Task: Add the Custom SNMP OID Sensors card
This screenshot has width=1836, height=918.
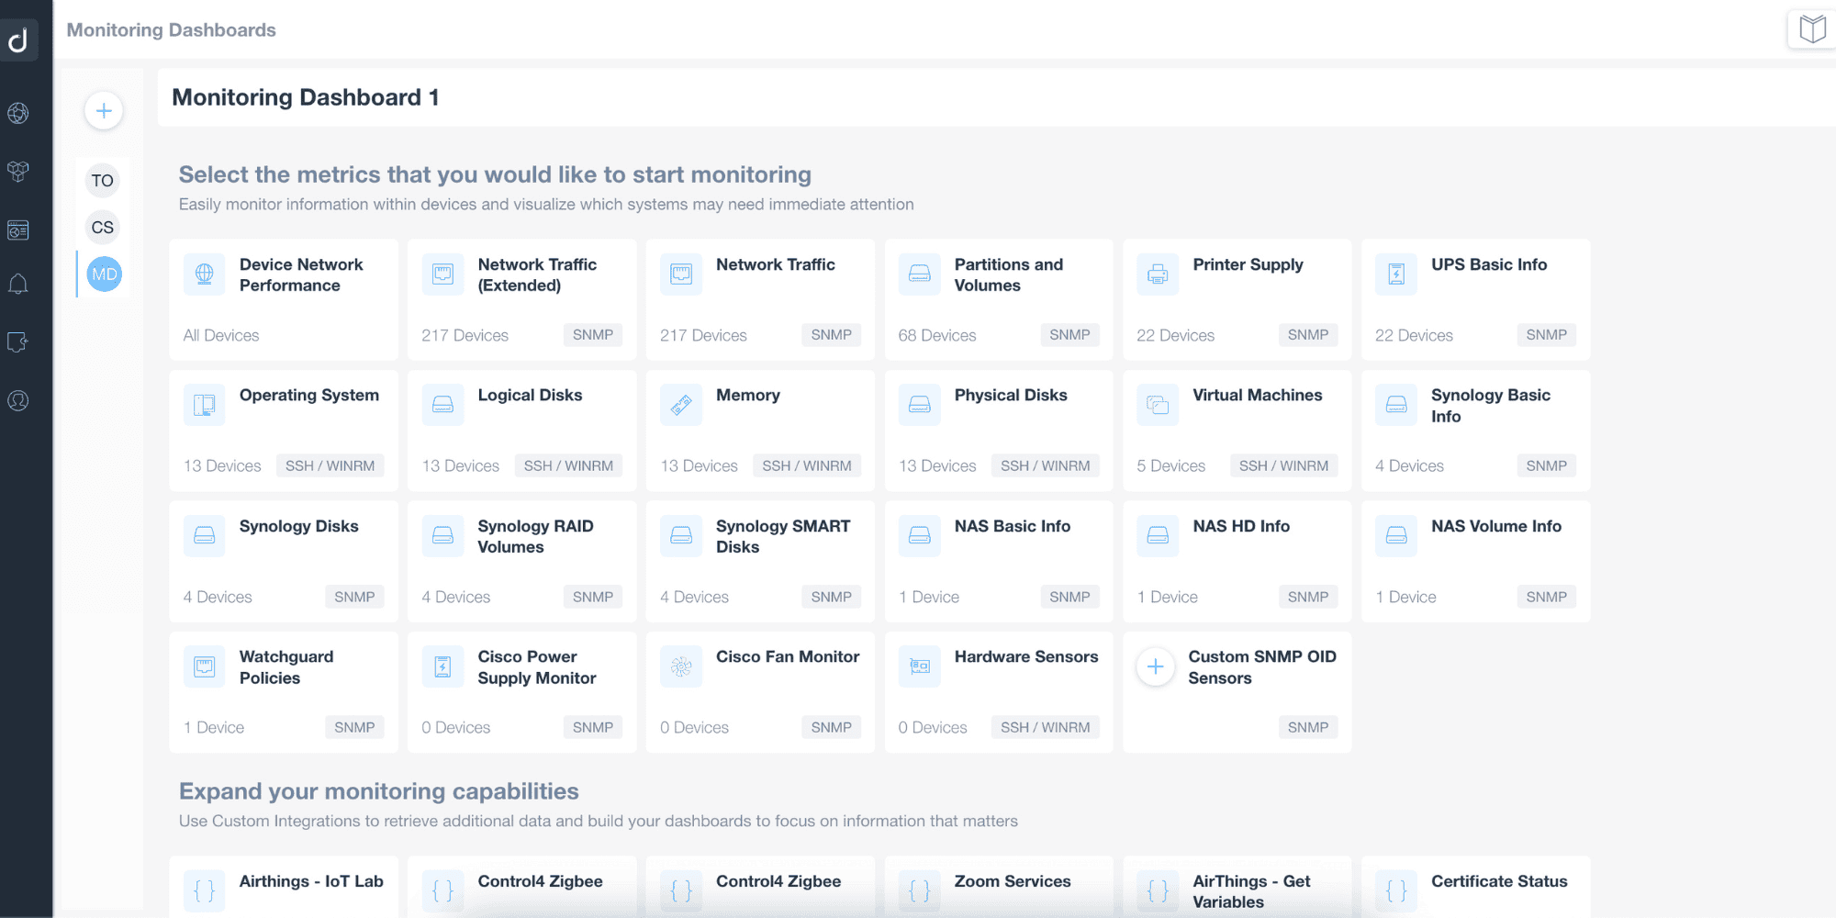Action: coord(1237,691)
